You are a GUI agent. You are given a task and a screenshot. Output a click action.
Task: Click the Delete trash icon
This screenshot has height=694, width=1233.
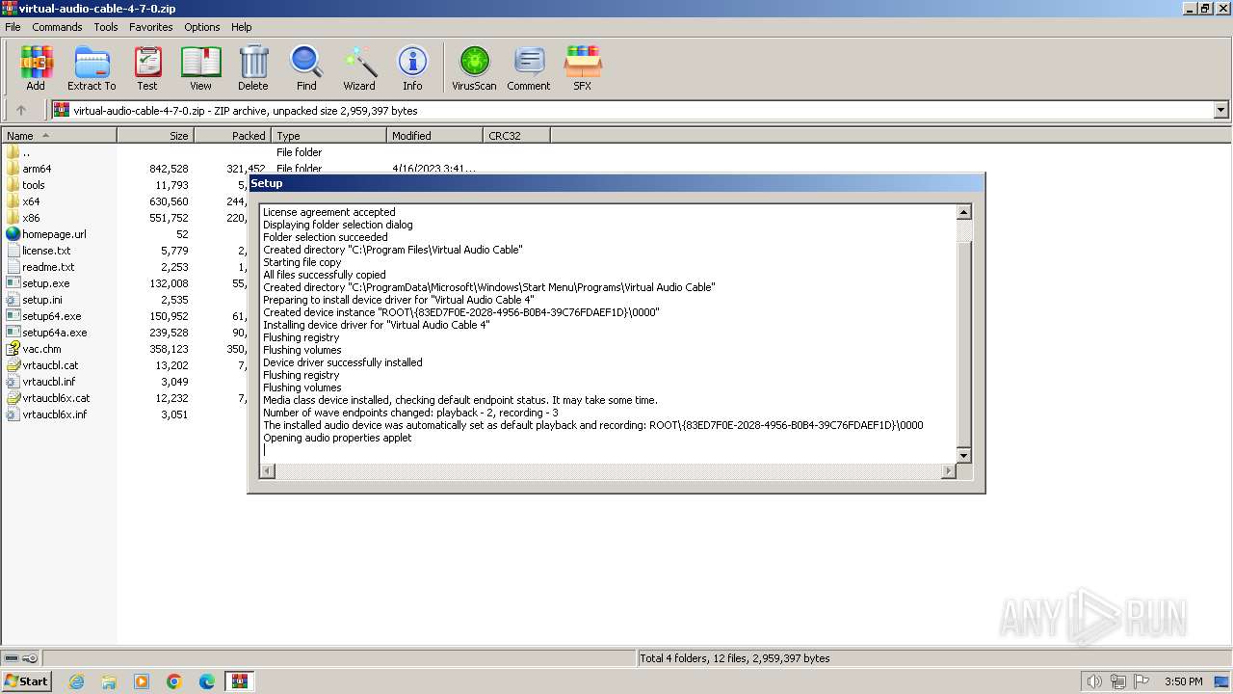253,67
